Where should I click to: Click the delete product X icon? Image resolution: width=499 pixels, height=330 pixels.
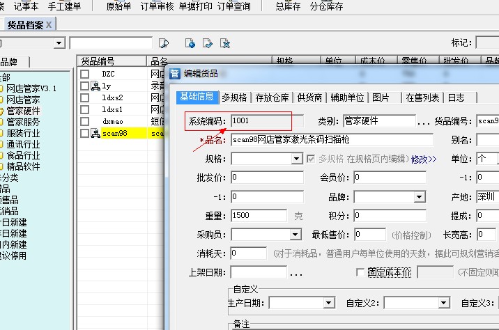225,43
